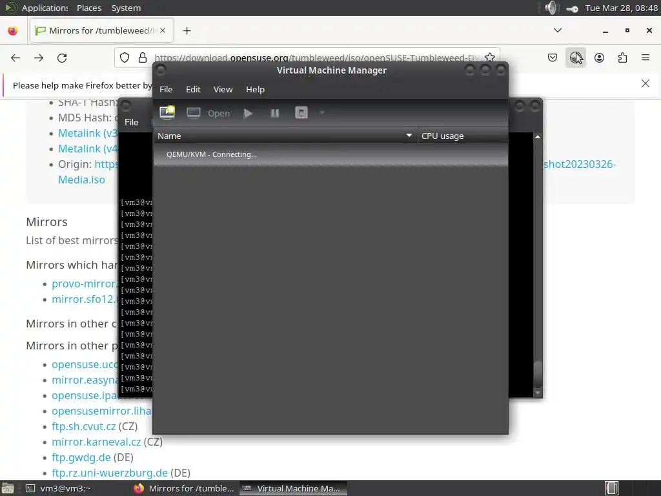Open the Media.iso origin link
The height and width of the screenshot is (496, 661).
tap(81, 180)
